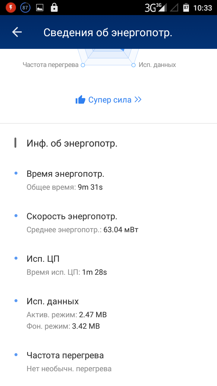Tap the image notification icon
217x386 pixels.
coord(40,8)
